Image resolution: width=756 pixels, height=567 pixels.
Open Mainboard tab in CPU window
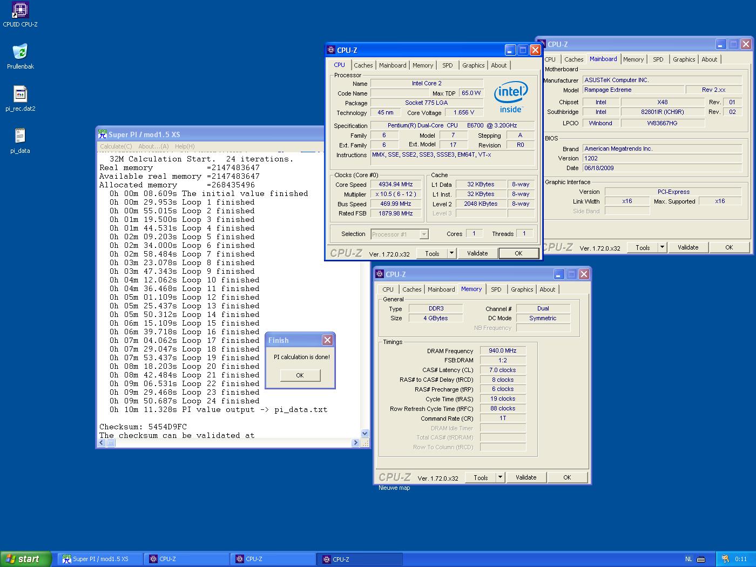click(x=393, y=65)
